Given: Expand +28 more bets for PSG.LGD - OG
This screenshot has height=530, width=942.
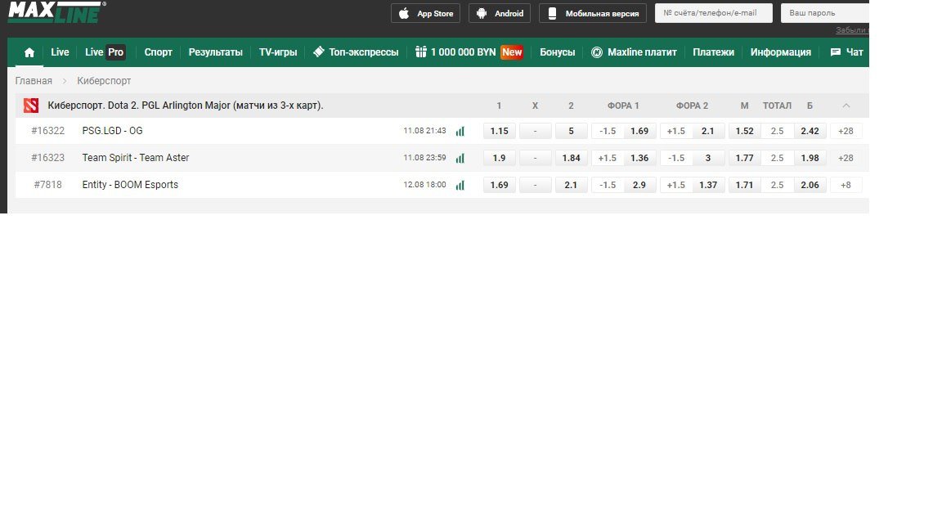Looking at the screenshot, I should coord(846,131).
